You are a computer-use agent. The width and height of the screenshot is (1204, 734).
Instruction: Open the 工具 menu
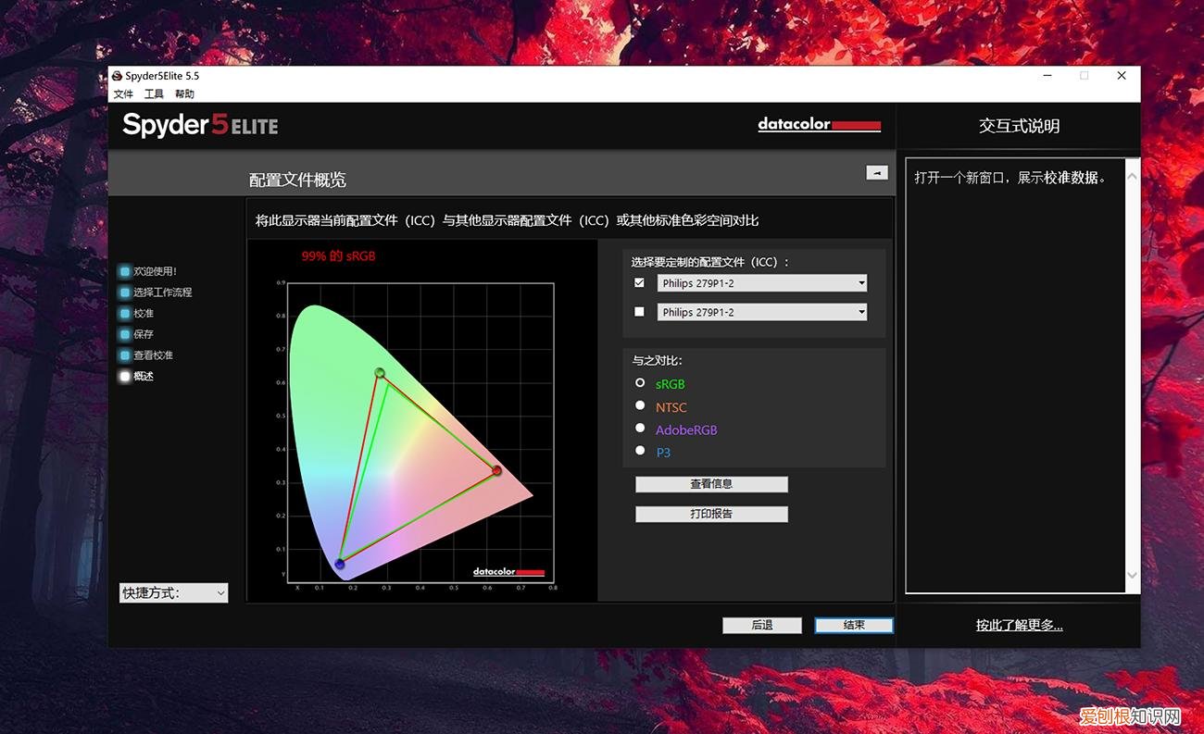[x=154, y=94]
